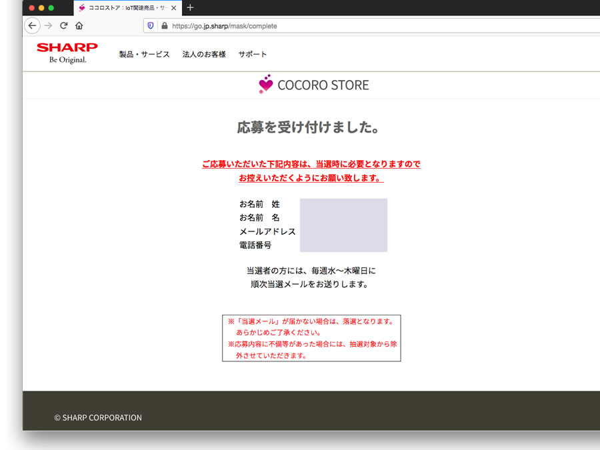Select the ココロストア tab
The height and width of the screenshot is (450, 600).
[x=128, y=7]
